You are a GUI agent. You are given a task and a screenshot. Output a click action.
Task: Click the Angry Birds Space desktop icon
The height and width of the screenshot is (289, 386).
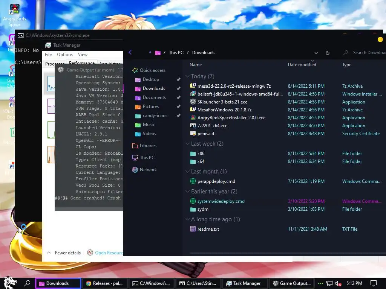14,15
